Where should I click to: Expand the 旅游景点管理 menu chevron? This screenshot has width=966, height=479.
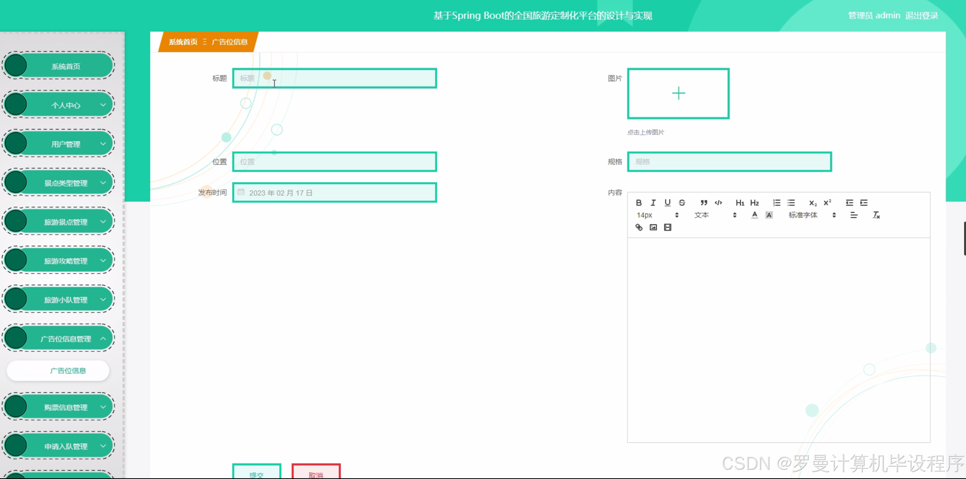click(x=103, y=222)
